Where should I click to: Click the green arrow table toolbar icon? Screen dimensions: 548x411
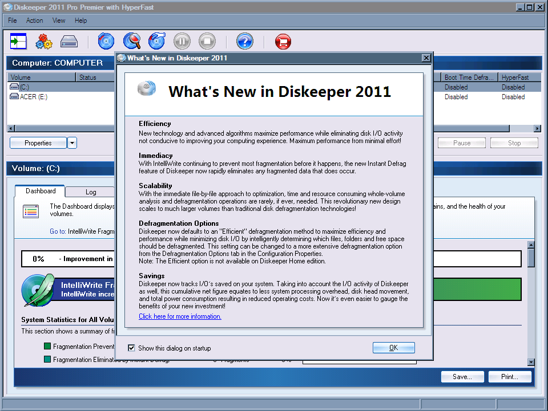[x=19, y=42]
